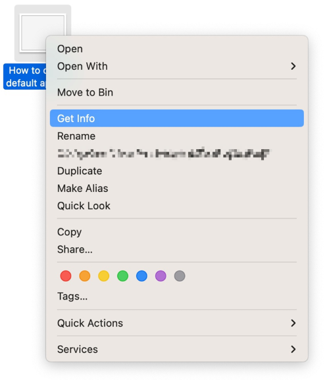
Task: Choose Get Info menu item
Action: [x=177, y=118]
